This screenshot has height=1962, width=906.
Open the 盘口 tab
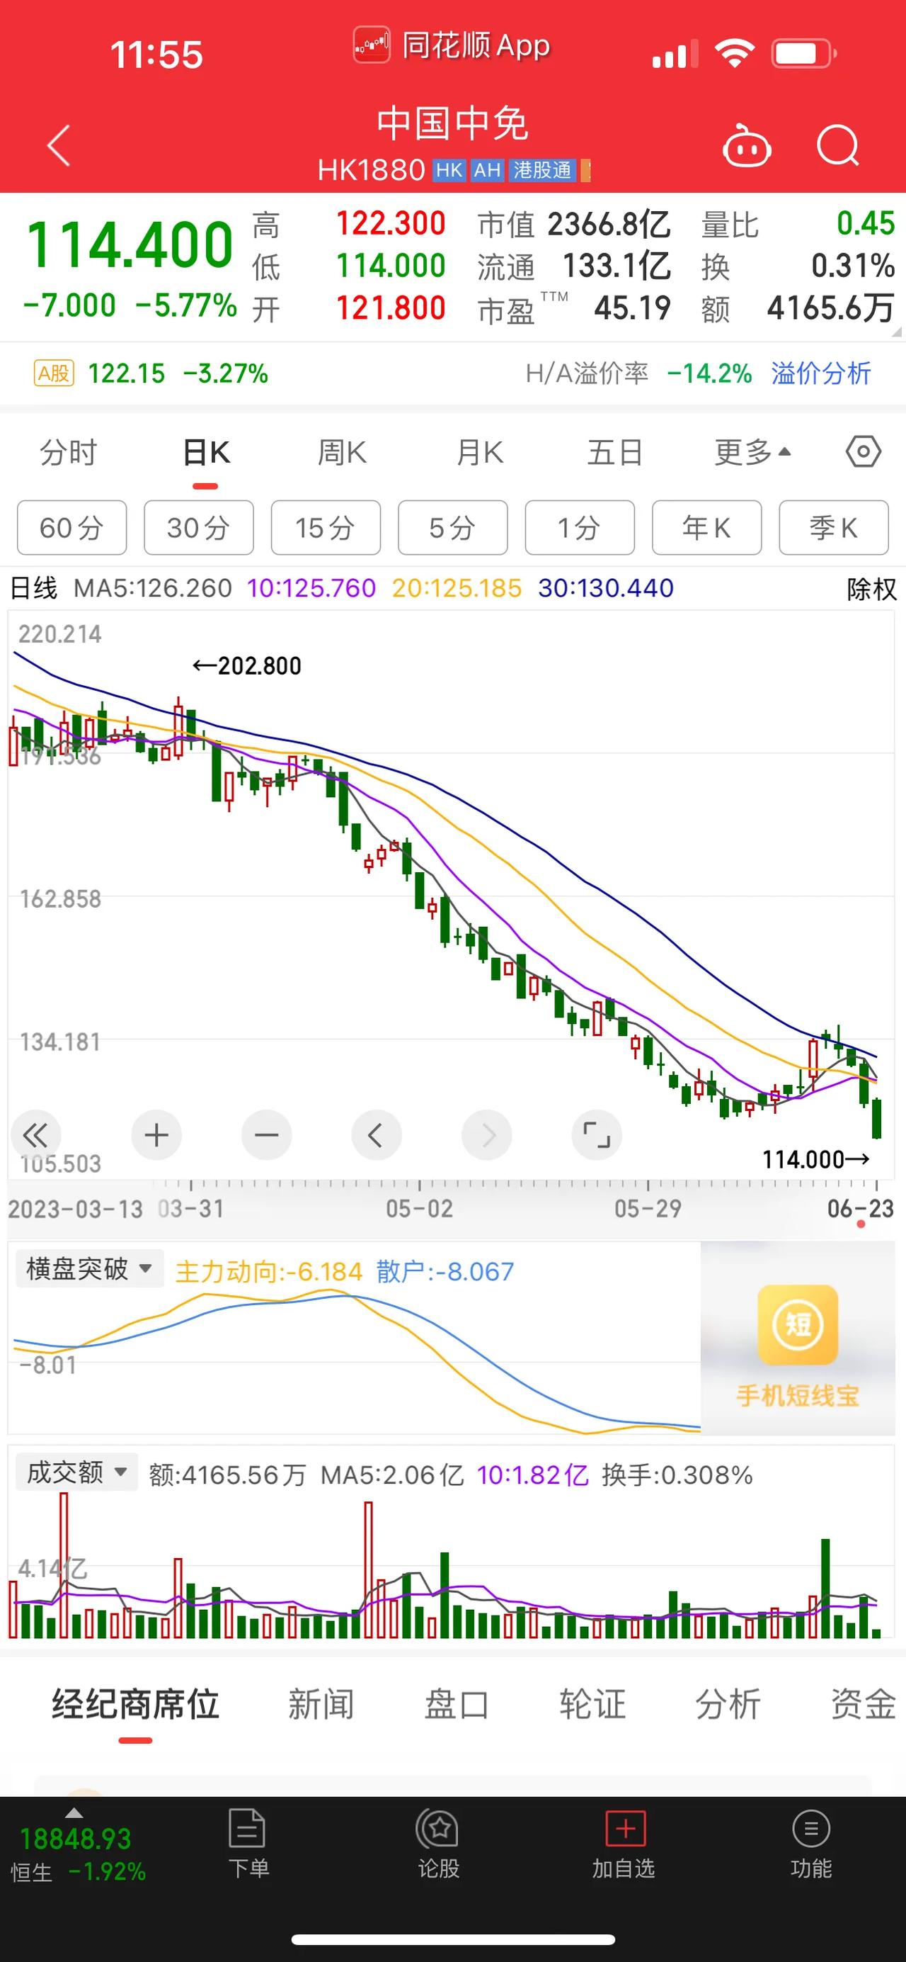tap(457, 1705)
